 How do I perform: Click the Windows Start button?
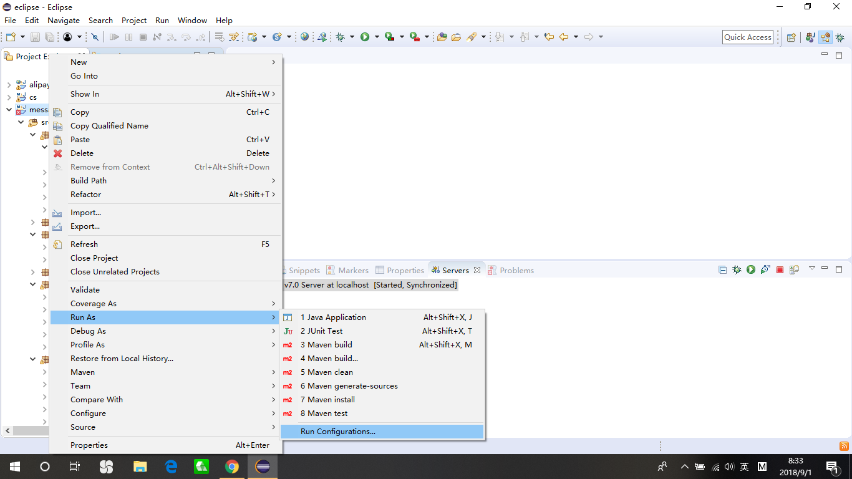[14, 466]
